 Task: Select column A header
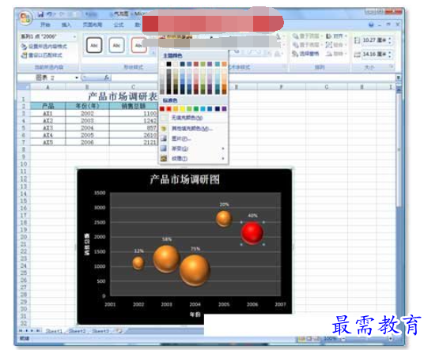coord(47,87)
